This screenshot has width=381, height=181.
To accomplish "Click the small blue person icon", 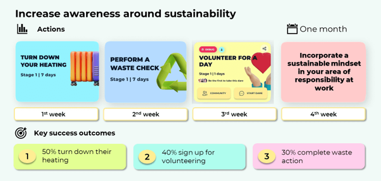I will [x=221, y=50].
